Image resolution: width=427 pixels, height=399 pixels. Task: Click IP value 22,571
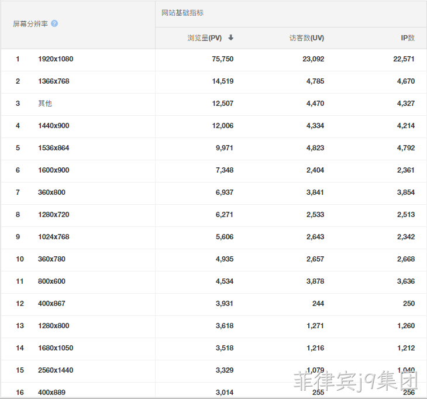[404, 59]
